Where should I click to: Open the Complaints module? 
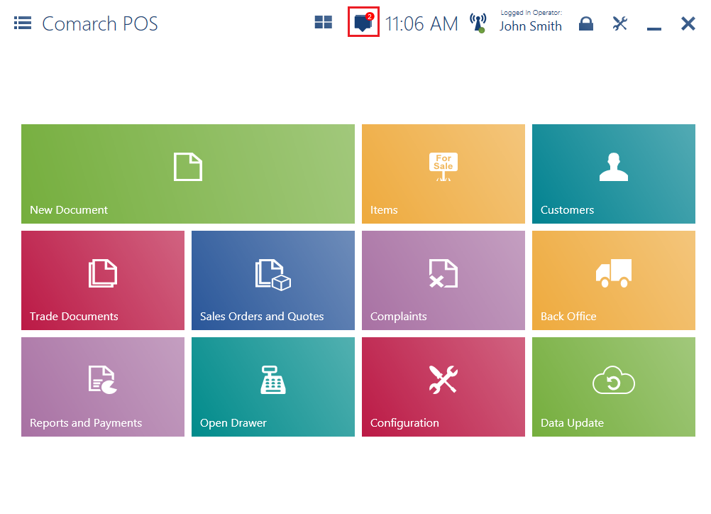pos(443,280)
